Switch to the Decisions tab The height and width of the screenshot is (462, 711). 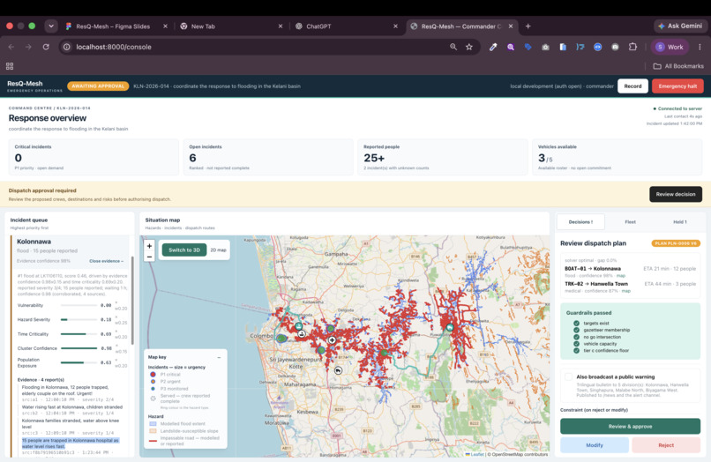pyautogui.click(x=580, y=221)
